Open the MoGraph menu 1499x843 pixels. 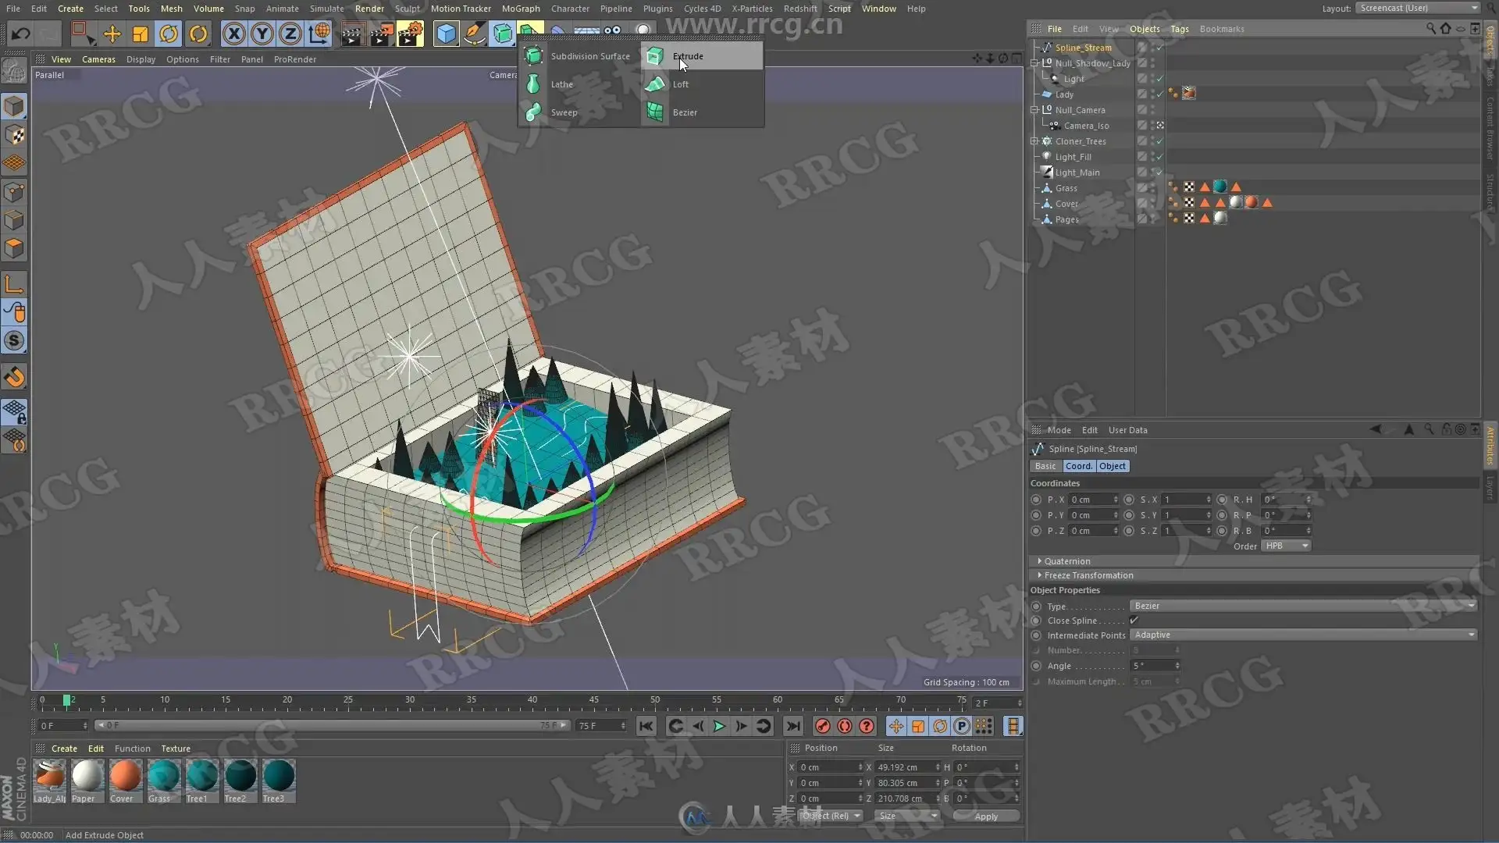tap(521, 9)
